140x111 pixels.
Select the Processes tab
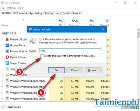[6, 13]
